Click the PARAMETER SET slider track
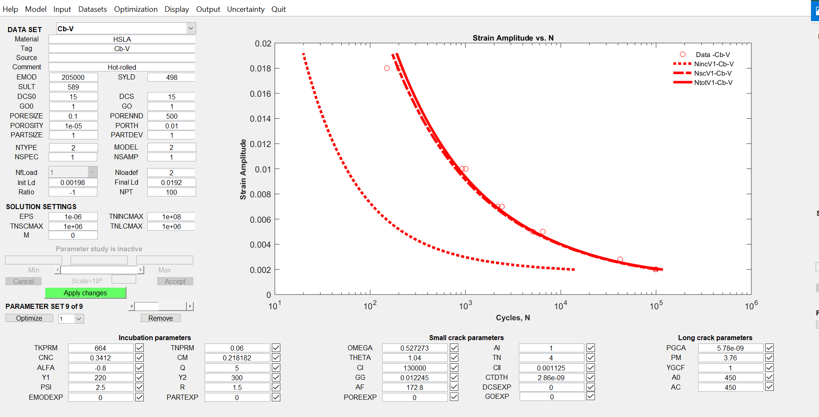The image size is (819, 417). [173, 306]
